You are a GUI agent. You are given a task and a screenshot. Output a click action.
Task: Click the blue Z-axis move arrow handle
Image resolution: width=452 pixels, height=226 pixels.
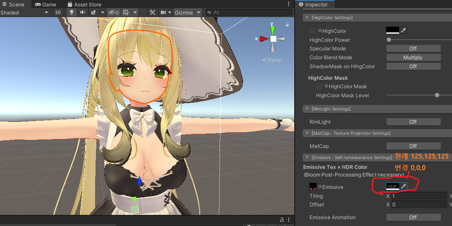pos(139,181)
